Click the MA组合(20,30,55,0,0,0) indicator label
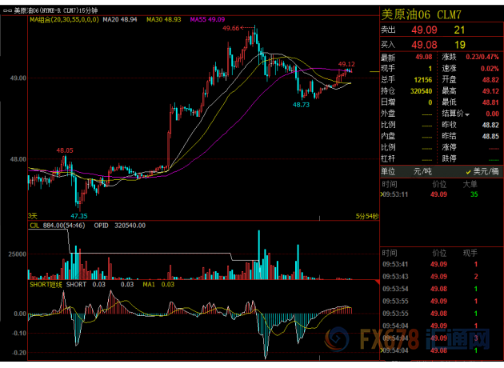Viewport: 504px width, 368px height. (x=65, y=18)
